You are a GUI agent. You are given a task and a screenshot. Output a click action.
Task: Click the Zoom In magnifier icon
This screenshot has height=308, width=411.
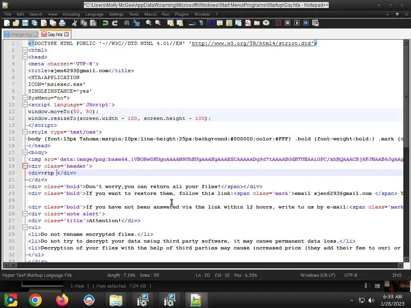(x=149, y=23)
